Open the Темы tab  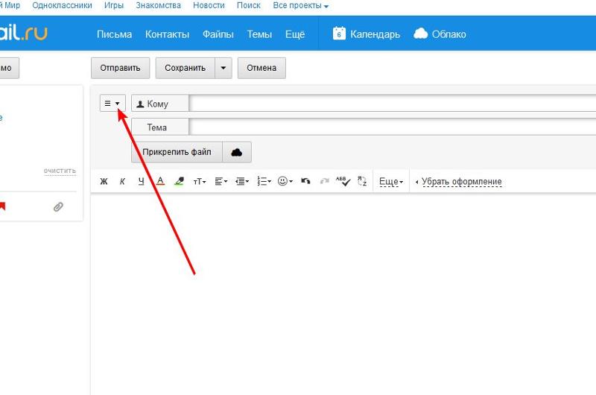pos(259,34)
